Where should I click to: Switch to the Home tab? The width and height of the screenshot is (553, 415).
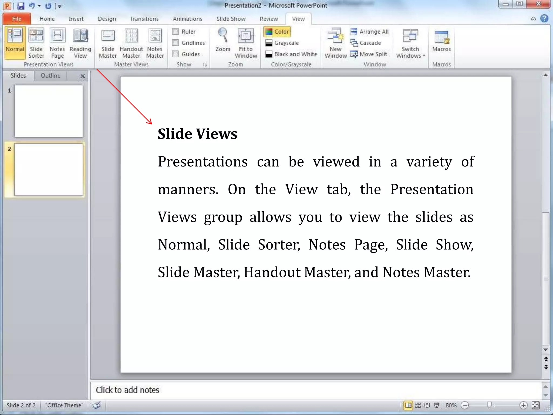[47, 19]
